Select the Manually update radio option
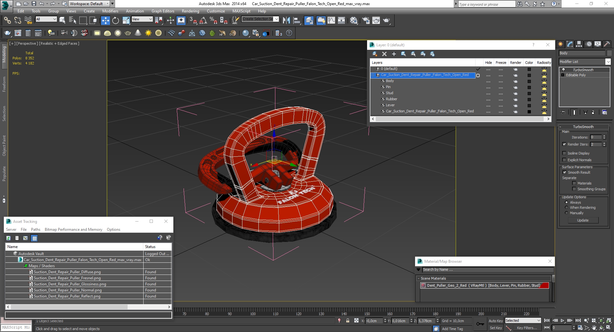 pos(566,213)
